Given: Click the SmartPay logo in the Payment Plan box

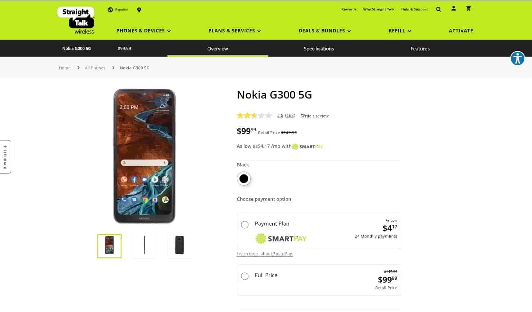Looking at the screenshot, I should [x=281, y=238].
